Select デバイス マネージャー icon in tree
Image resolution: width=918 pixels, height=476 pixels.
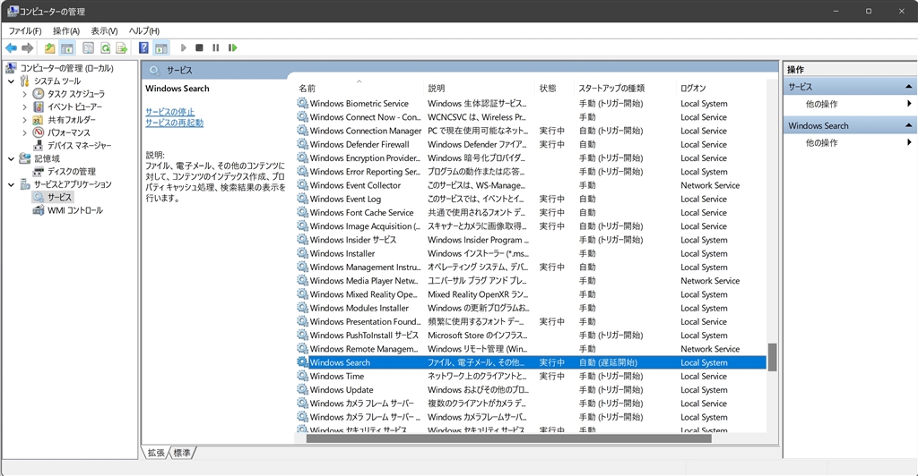[x=39, y=145]
